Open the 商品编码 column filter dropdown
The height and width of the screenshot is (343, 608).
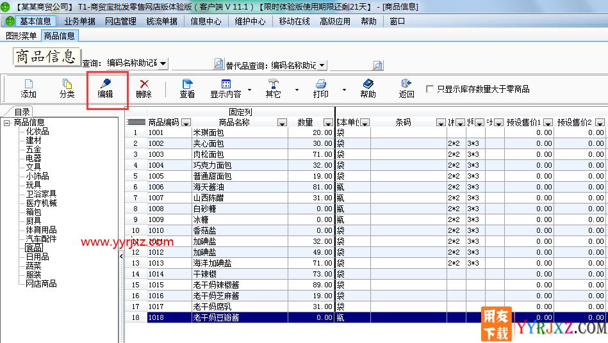[186, 123]
